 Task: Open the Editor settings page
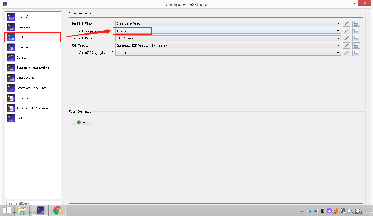33,57
